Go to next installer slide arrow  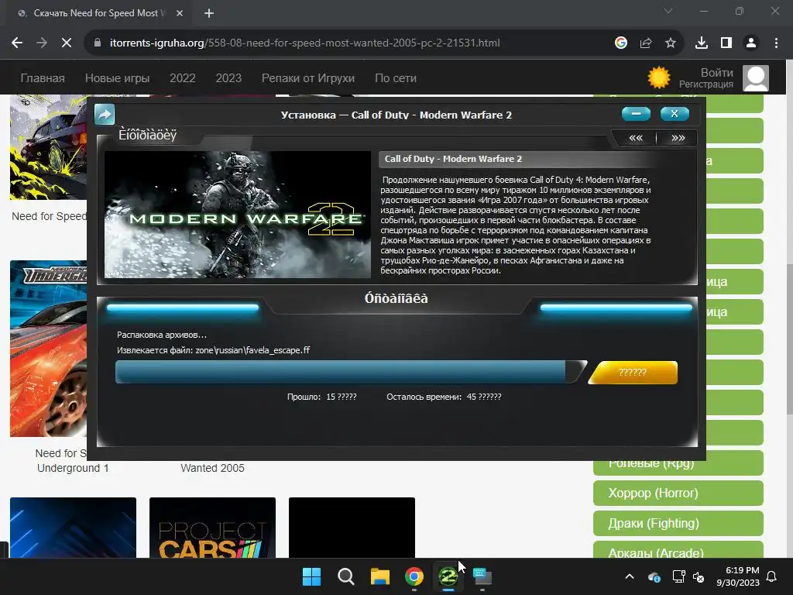(x=678, y=138)
